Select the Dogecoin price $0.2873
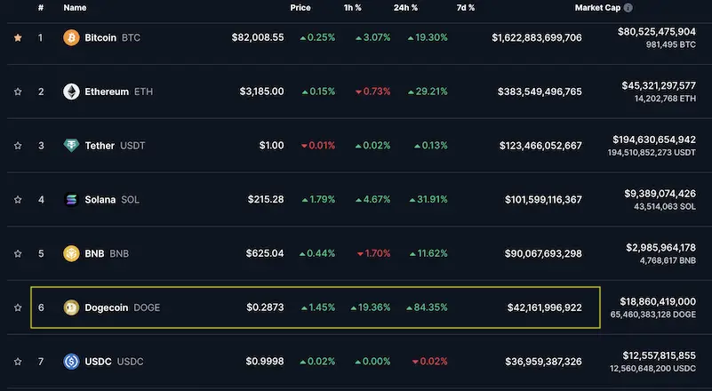Screen dimensions: 712x391 (265, 307)
